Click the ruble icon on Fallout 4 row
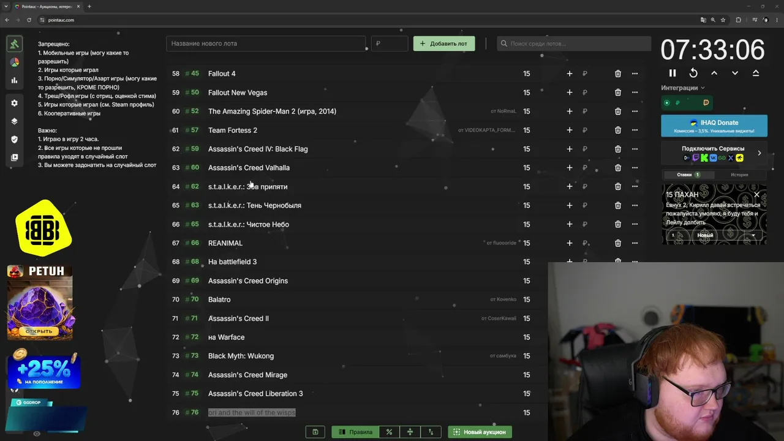This screenshot has width=784, height=441. pyautogui.click(x=585, y=73)
